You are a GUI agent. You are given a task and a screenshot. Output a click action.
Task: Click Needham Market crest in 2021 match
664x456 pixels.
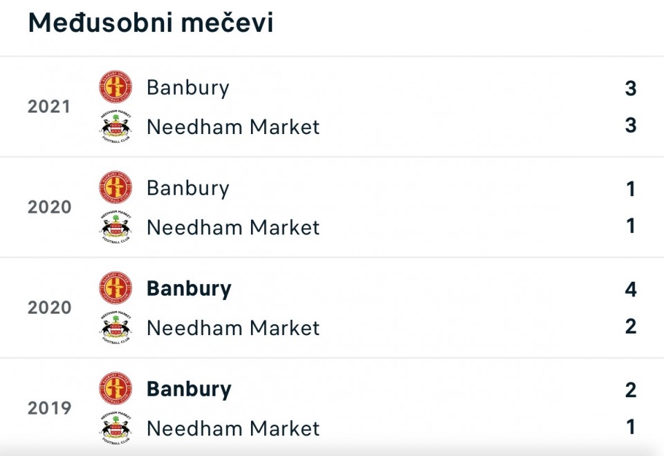(x=115, y=126)
